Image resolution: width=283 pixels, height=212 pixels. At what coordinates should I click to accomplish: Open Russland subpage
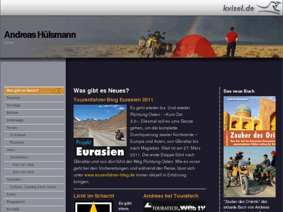pyautogui.click(x=34, y=142)
